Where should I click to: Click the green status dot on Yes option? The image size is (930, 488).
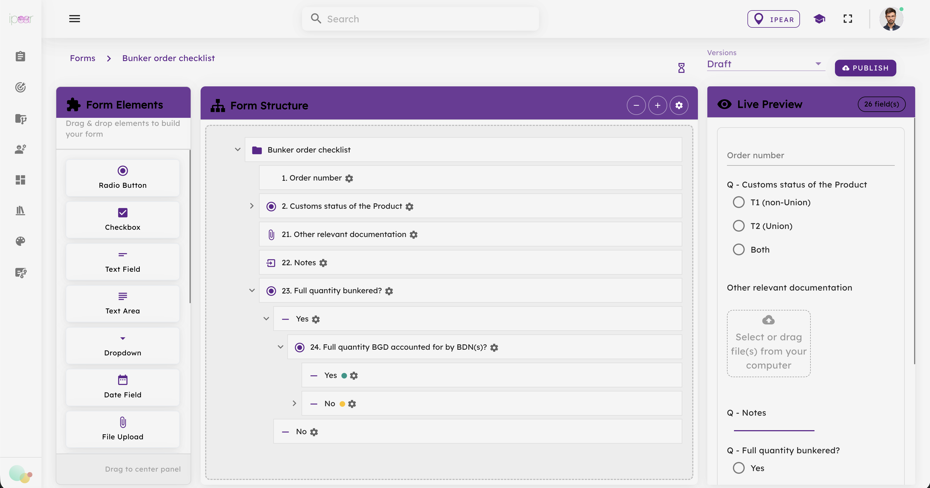[344, 376]
